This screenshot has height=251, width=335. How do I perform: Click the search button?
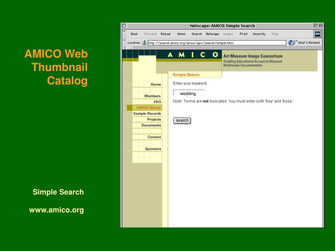click(182, 121)
